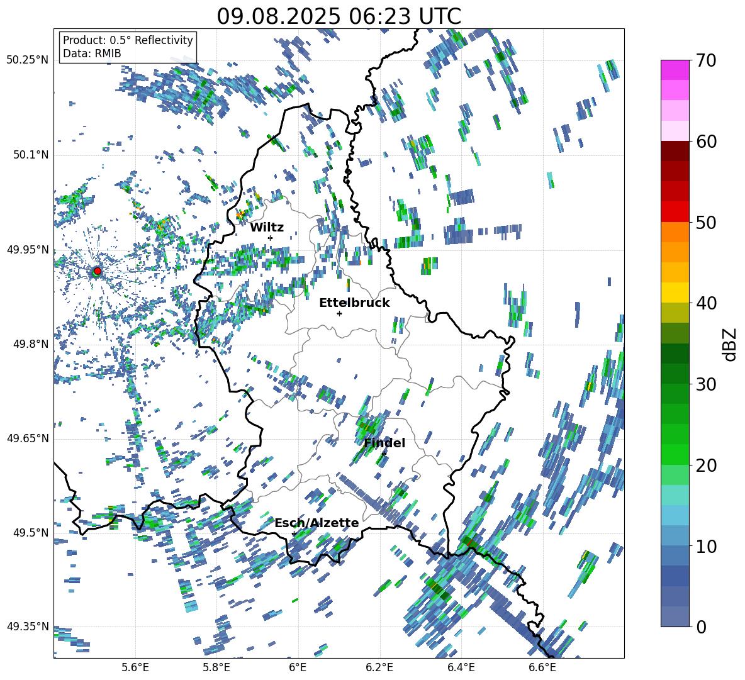Click the Esch/Alzette city label
The width and height of the screenshot is (745, 680).
click(316, 523)
